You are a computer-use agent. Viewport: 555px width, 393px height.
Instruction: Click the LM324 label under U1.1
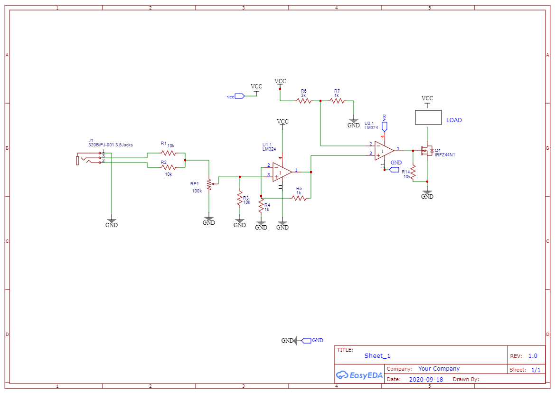click(x=269, y=149)
